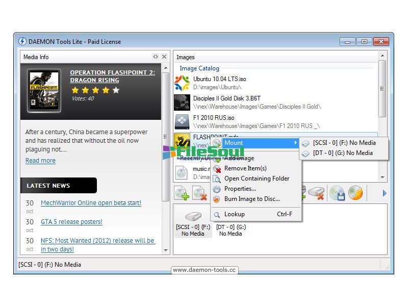The image size is (408, 306).
Task: Mount to [DT - 0] (G:) No Media
Action: [x=343, y=153]
